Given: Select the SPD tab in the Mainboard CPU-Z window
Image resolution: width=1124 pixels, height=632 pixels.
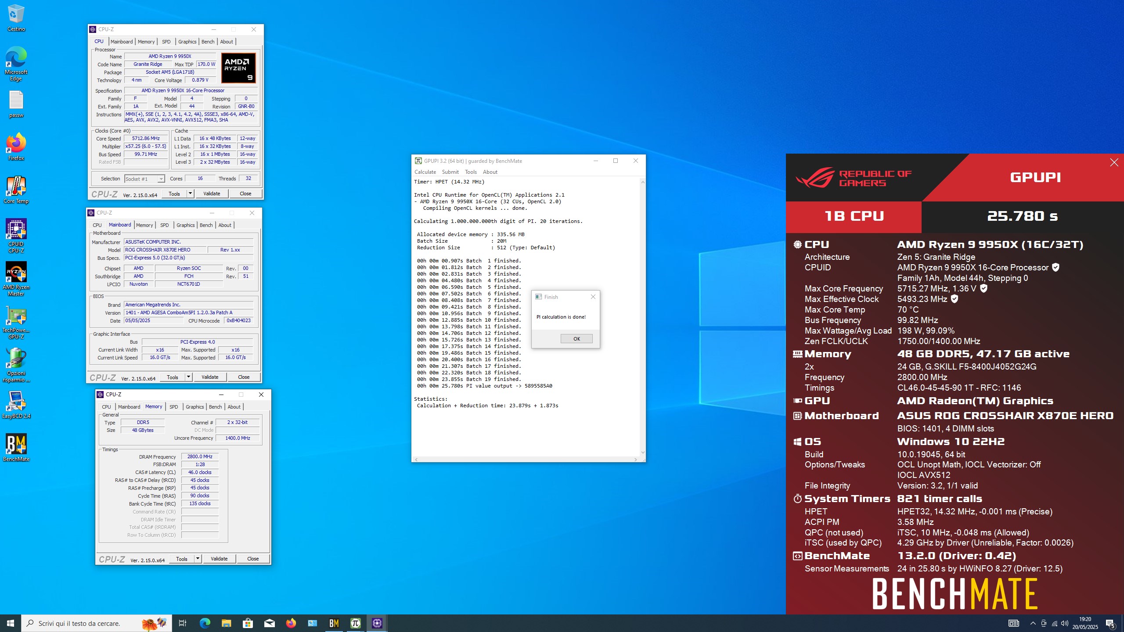Looking at the screenshot, I should [x=165, y=225].
